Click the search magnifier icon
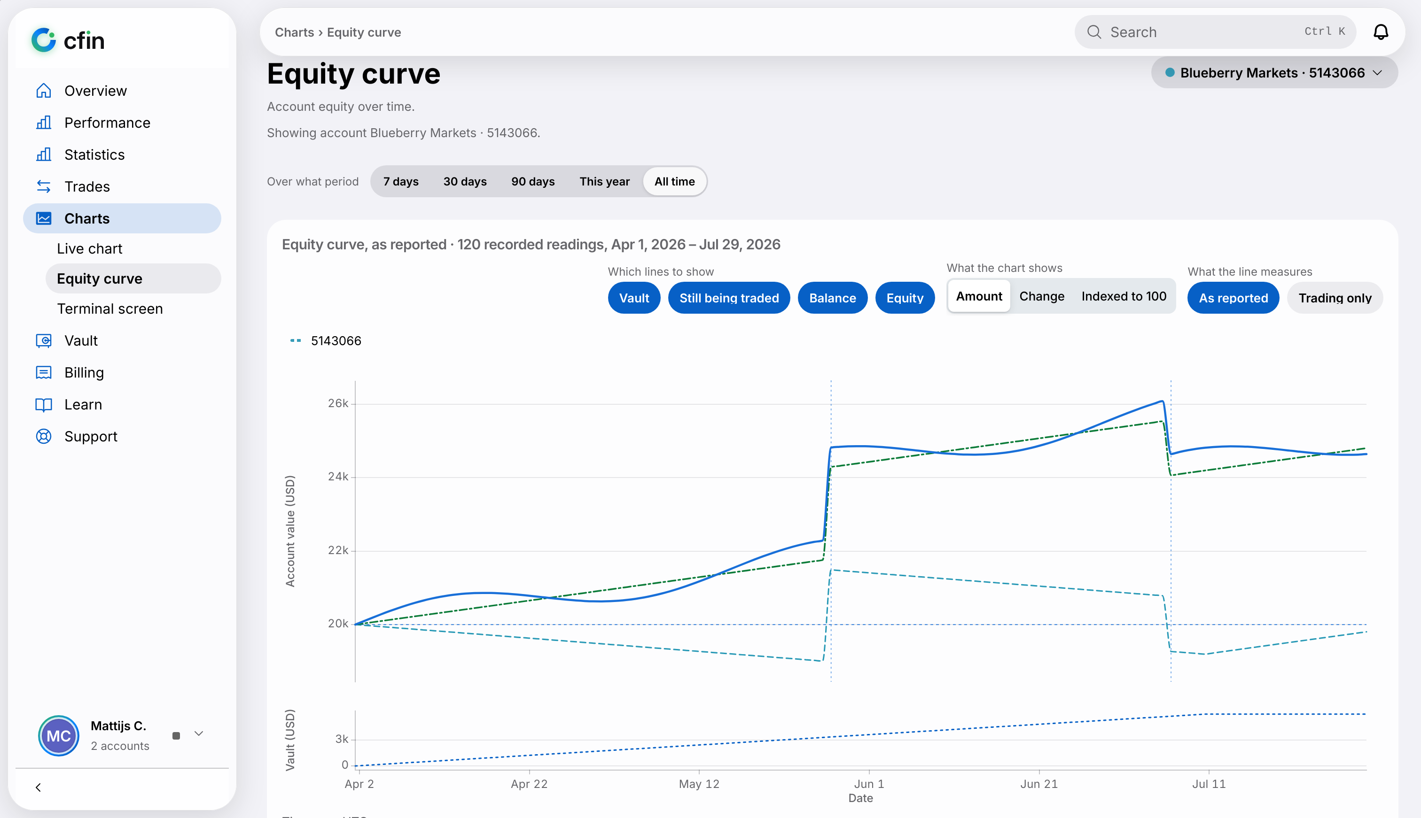This screenshot has width=1421, height=818. (x=1094, y=32)
